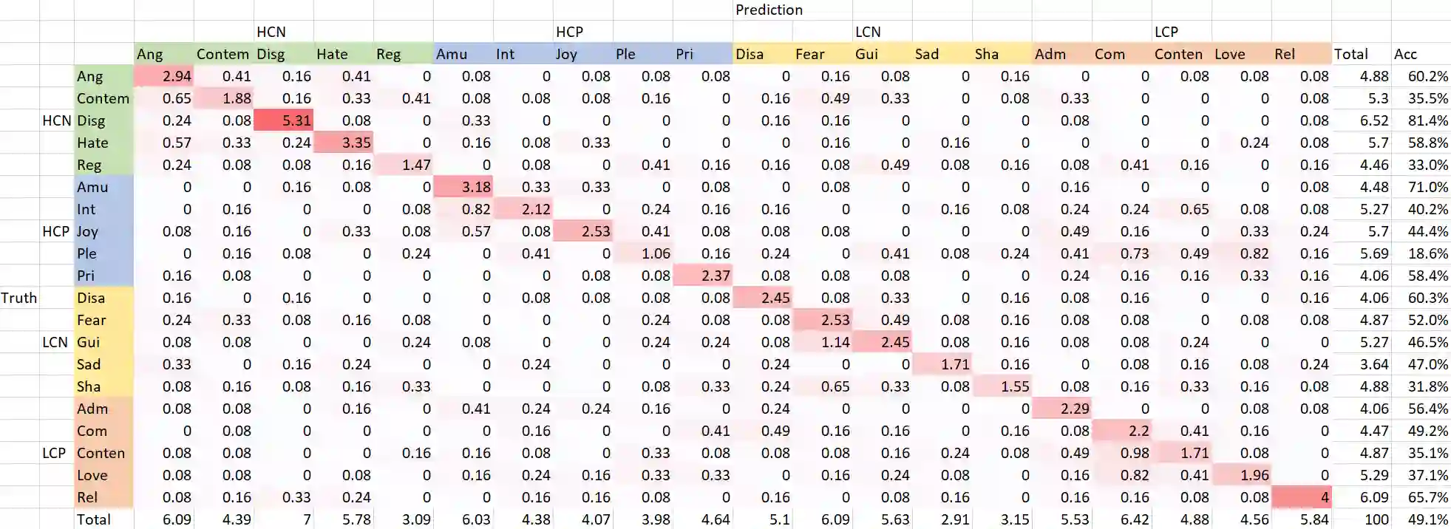
Task: Select the 2.37 Pri diagonal cell
Action: 703,276
